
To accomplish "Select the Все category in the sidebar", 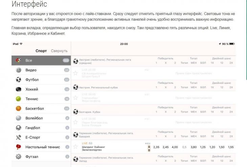I will coord(28,61).
